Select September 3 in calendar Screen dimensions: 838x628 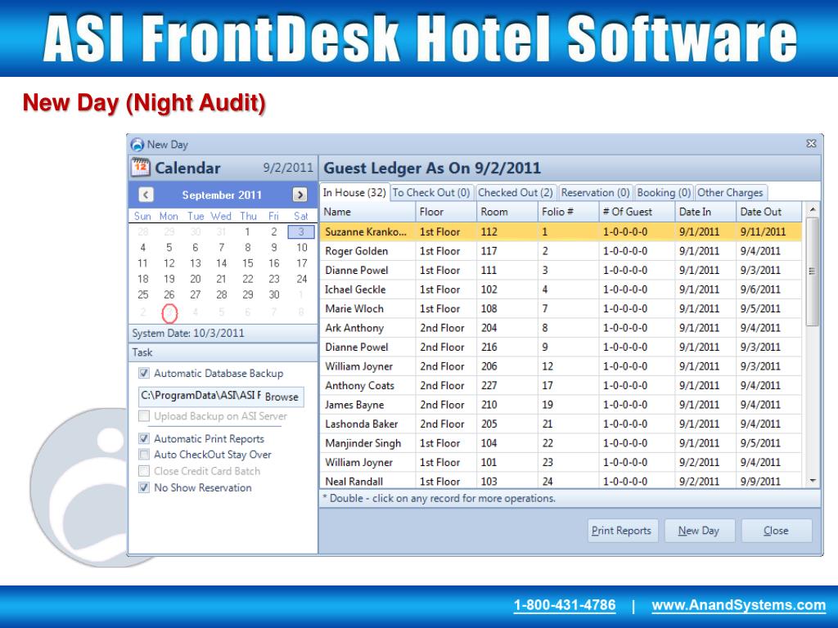pos(301,231)
